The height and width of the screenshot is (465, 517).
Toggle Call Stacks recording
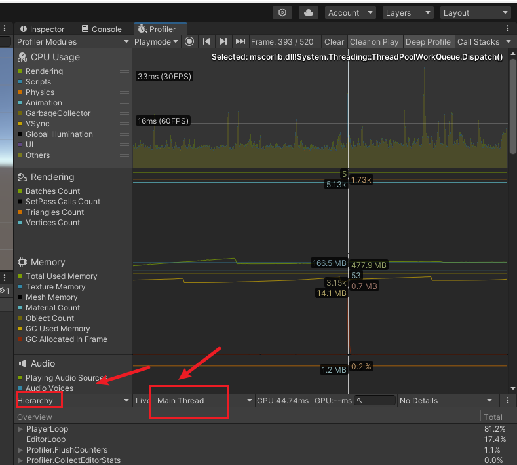click(x=478, y=41)
